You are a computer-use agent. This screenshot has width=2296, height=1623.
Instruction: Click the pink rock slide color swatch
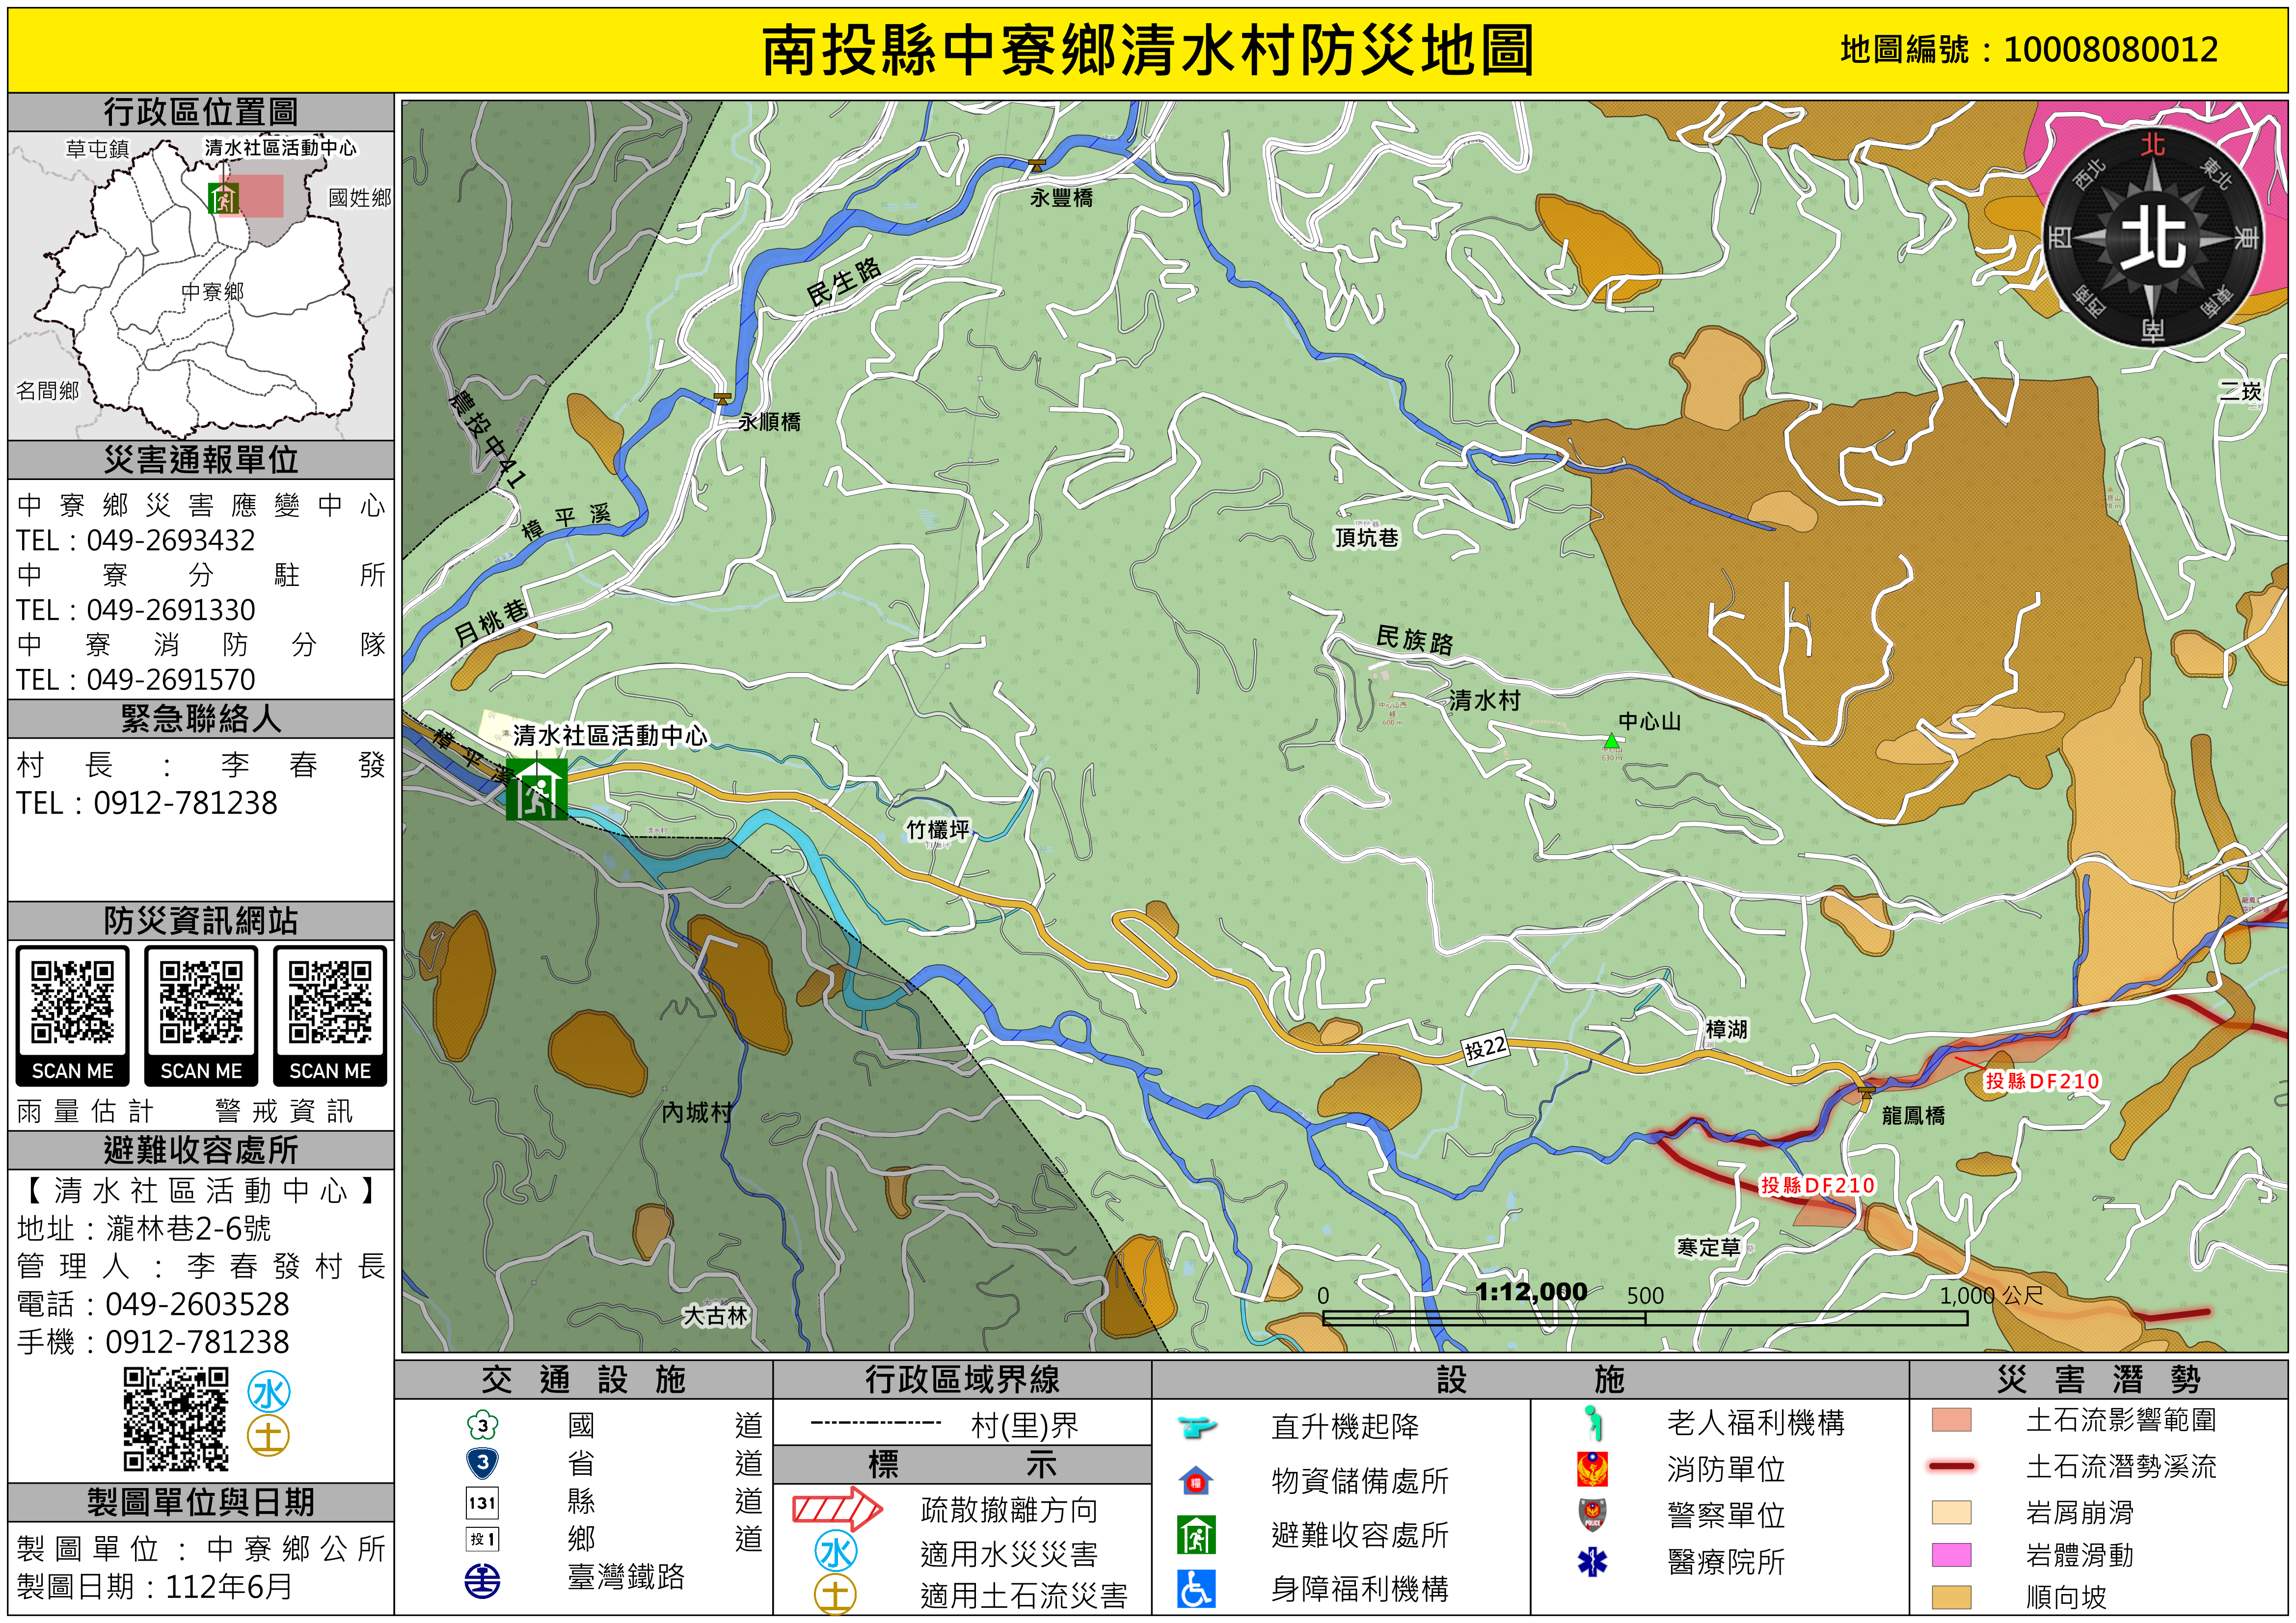click(1951, 1555)
